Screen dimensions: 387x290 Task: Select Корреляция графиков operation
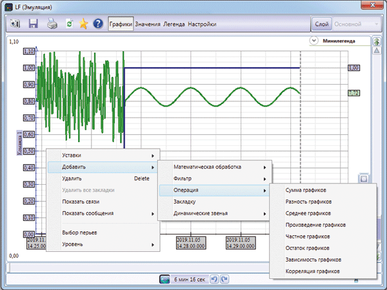tap(323, 271)
